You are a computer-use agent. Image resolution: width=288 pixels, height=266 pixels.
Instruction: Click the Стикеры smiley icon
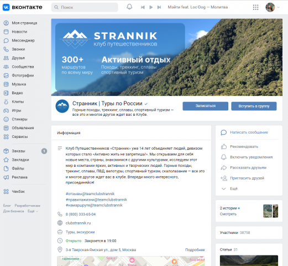tap(6, 119)
